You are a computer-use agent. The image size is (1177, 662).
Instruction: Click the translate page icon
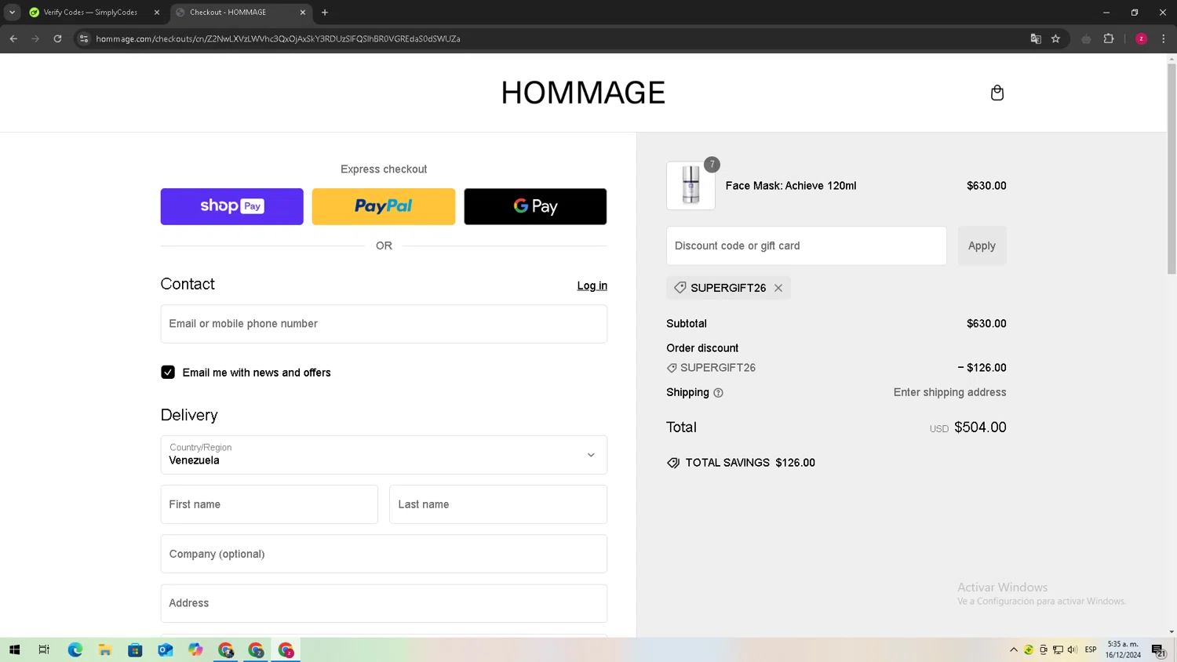[x=1036, y=38]
